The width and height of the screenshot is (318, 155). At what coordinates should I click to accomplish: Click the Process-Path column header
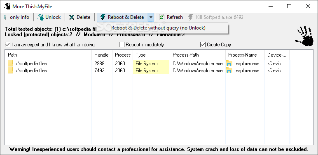(x=198, y=55)
